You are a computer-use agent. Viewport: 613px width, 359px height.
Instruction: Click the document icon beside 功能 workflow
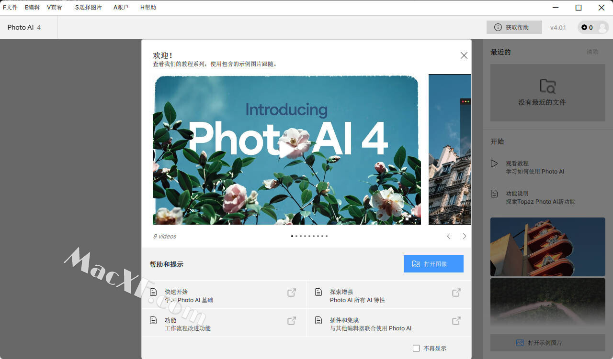tap(153, 320)
